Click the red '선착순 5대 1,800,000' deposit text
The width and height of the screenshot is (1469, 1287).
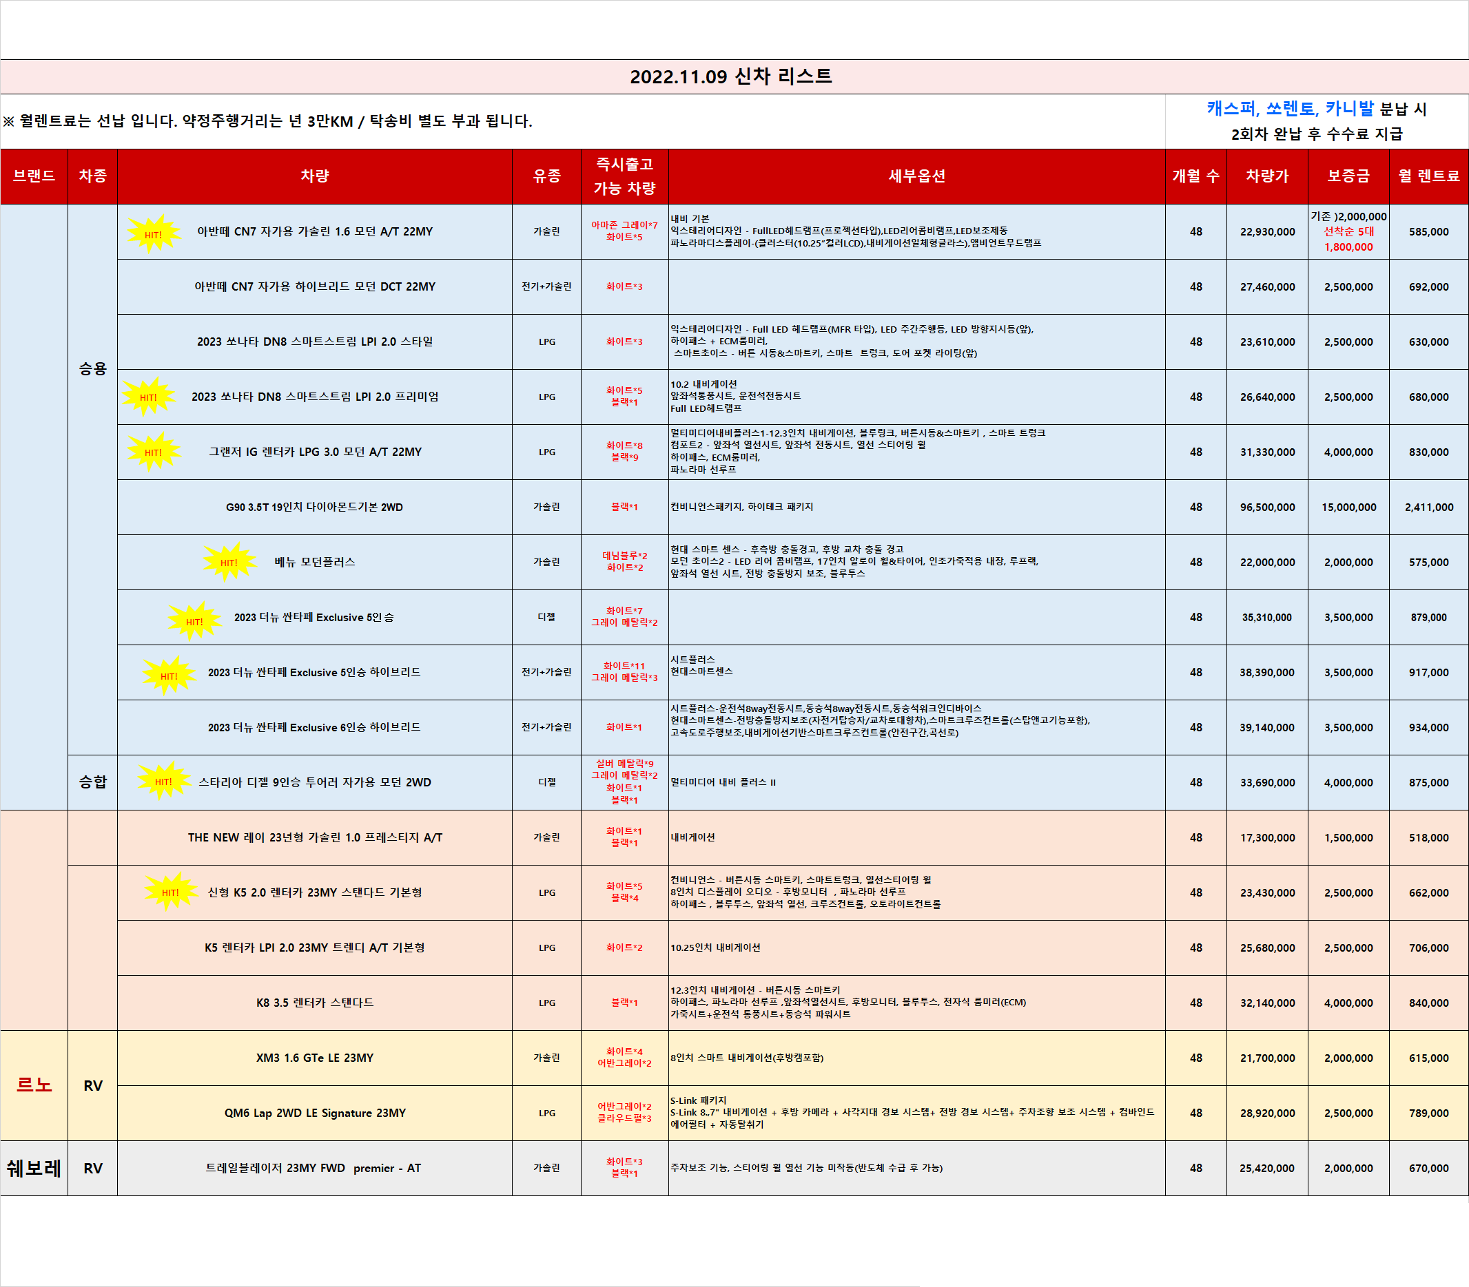(1349, 239)
